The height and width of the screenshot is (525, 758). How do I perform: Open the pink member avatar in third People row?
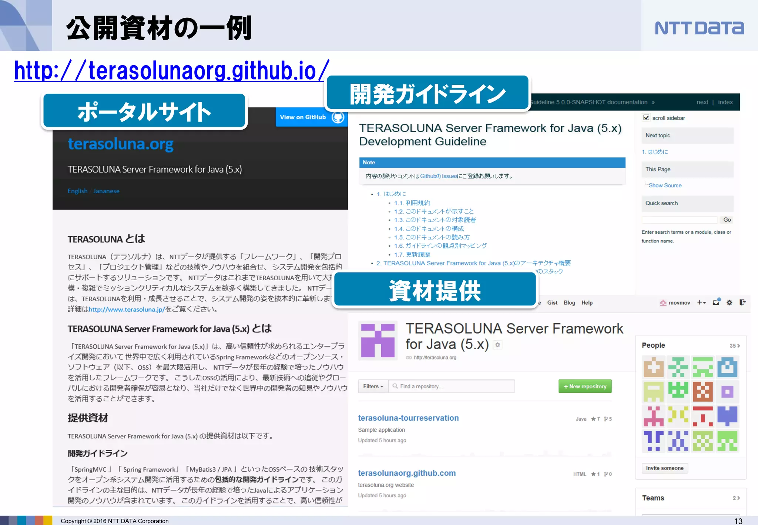pos(654,416)
